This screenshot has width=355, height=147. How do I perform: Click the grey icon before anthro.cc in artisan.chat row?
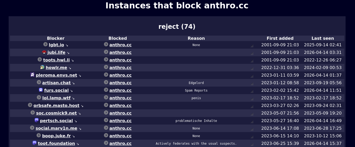click(x=106, y=82)
